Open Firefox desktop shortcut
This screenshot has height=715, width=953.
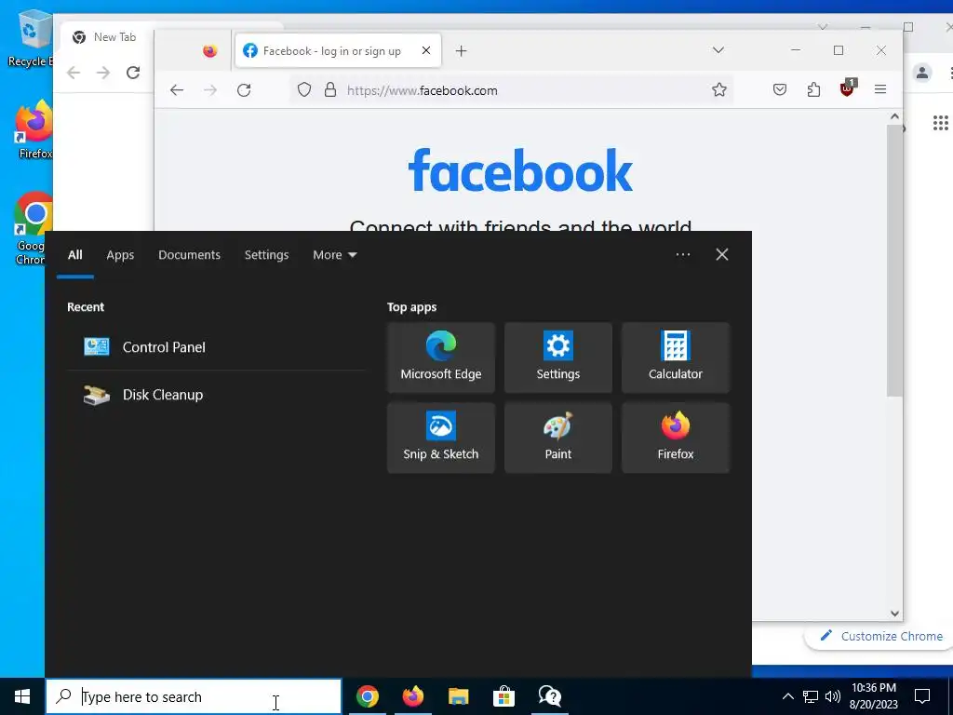34,129
